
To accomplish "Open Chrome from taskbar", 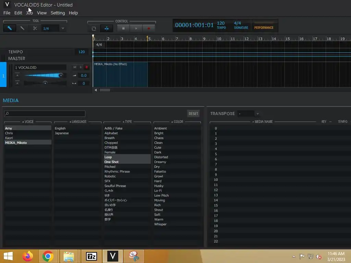I will [x=48, y=256].
